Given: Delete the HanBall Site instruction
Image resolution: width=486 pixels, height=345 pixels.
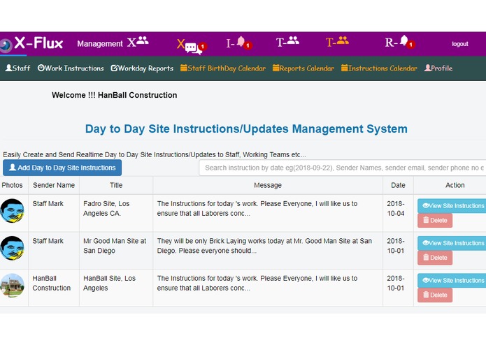Looking at the screenshot, I should point(435,295).
